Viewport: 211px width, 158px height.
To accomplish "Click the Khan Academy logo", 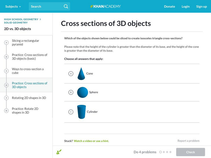I will pyautogui.click(x=105, y=6).
